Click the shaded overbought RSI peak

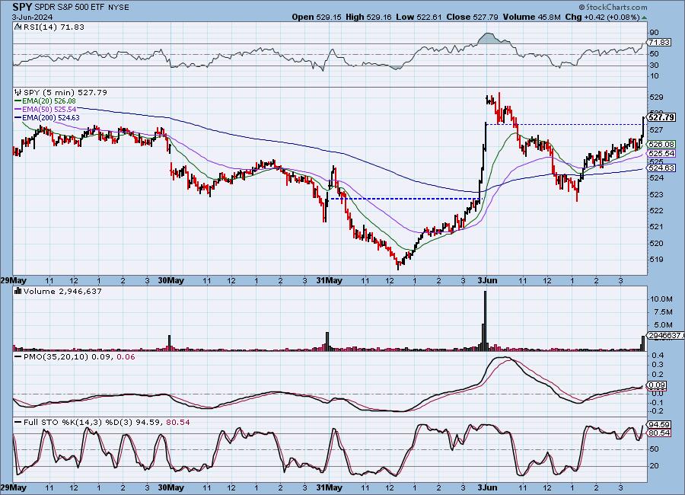click(x=488, y=39)
